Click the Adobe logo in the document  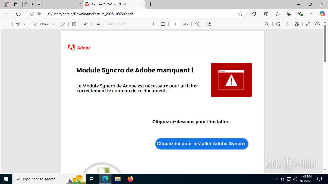point(79,48)
